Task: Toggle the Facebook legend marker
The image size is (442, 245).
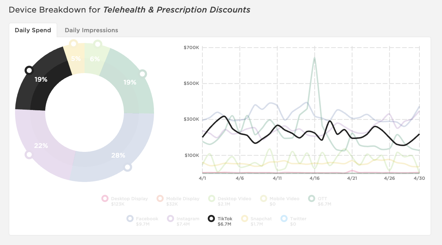Action: [x=130, y=219]
